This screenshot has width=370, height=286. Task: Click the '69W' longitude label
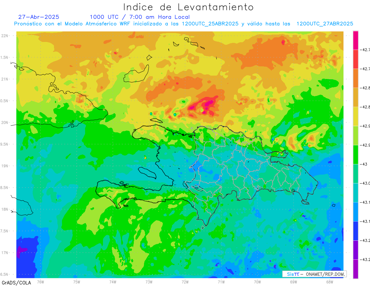[x=294, y=282]
